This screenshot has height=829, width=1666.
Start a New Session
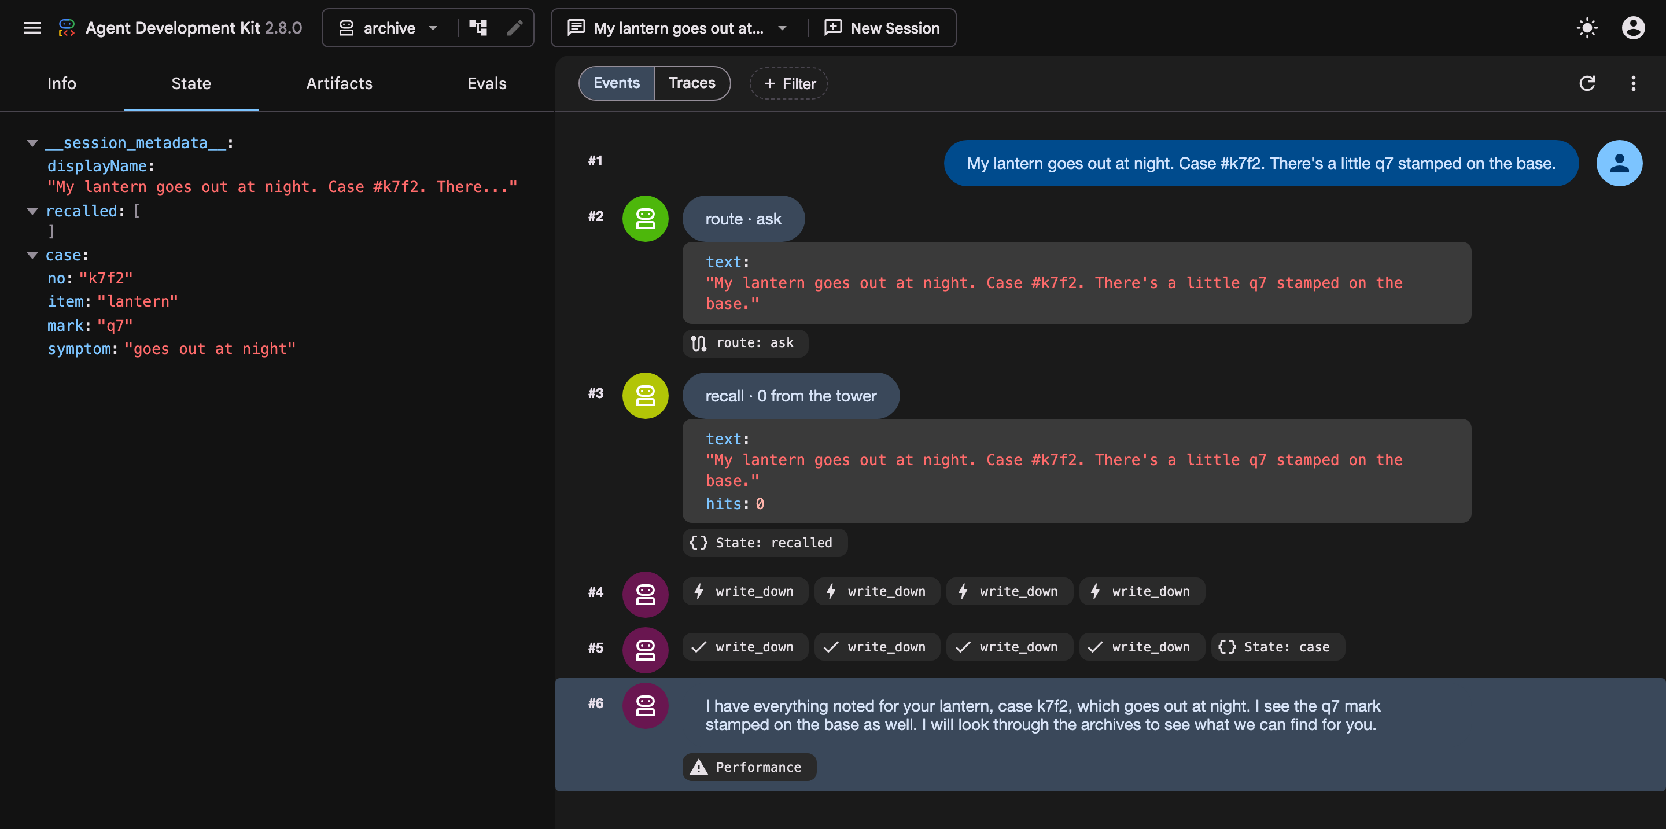click(x=882, y=28)
